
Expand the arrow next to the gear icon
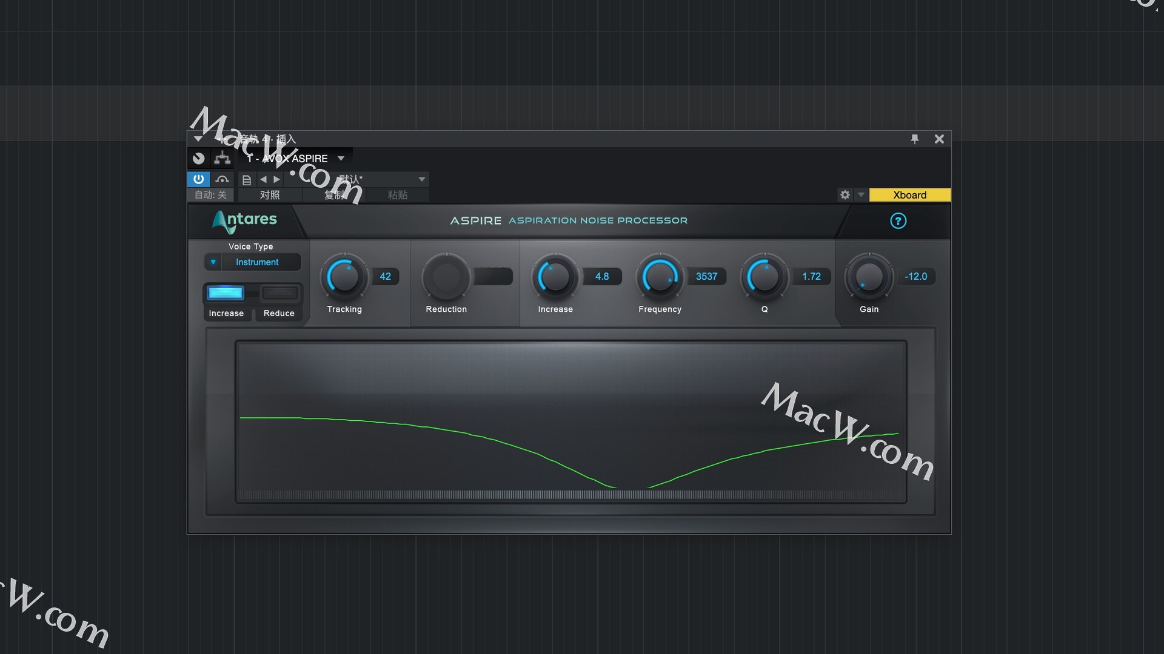click(x=861, y=195)
